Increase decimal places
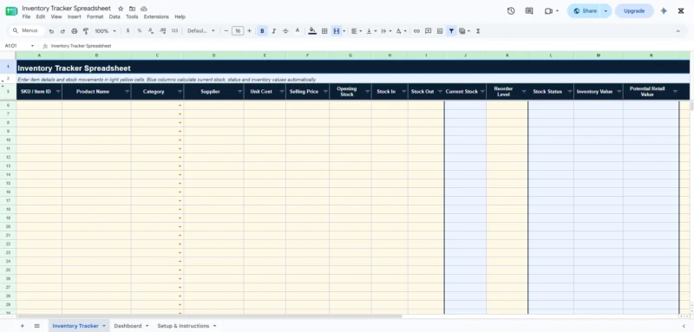This screenshot has height=332, width=694. [x=162, y=31]
